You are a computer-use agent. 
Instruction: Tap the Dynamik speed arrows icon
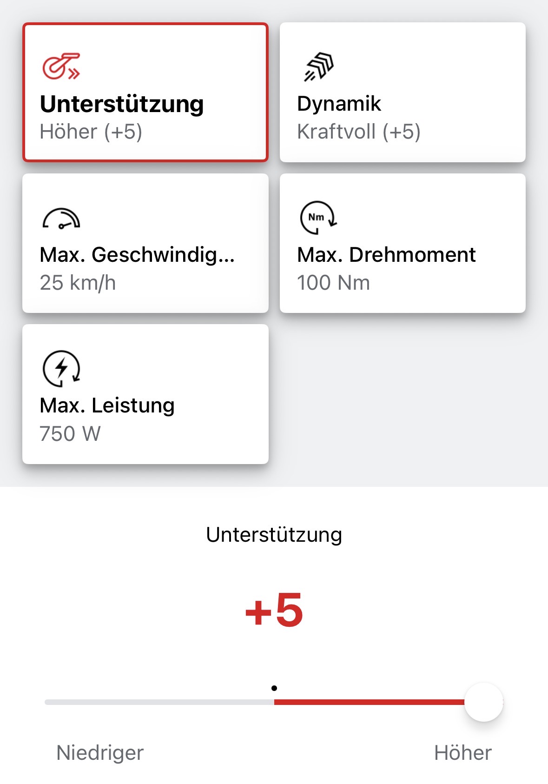pyautogui.click(x=319, y=67)
